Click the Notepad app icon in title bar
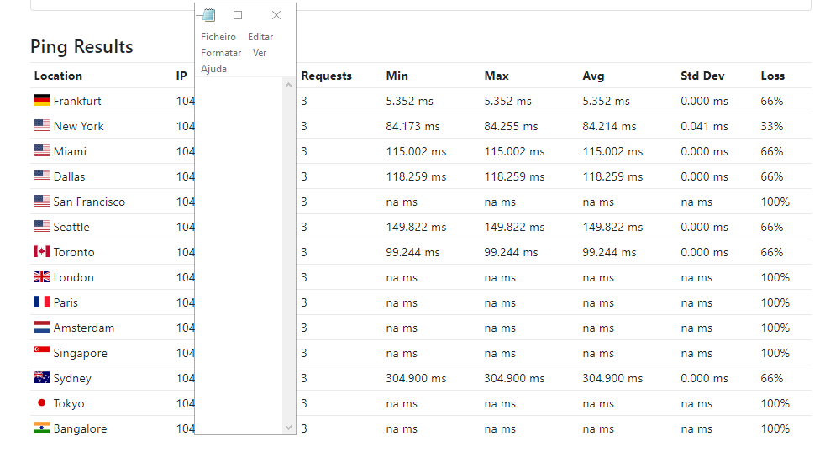Image resolution: width=825 pixels, height=457 pixels. point(208,15)
